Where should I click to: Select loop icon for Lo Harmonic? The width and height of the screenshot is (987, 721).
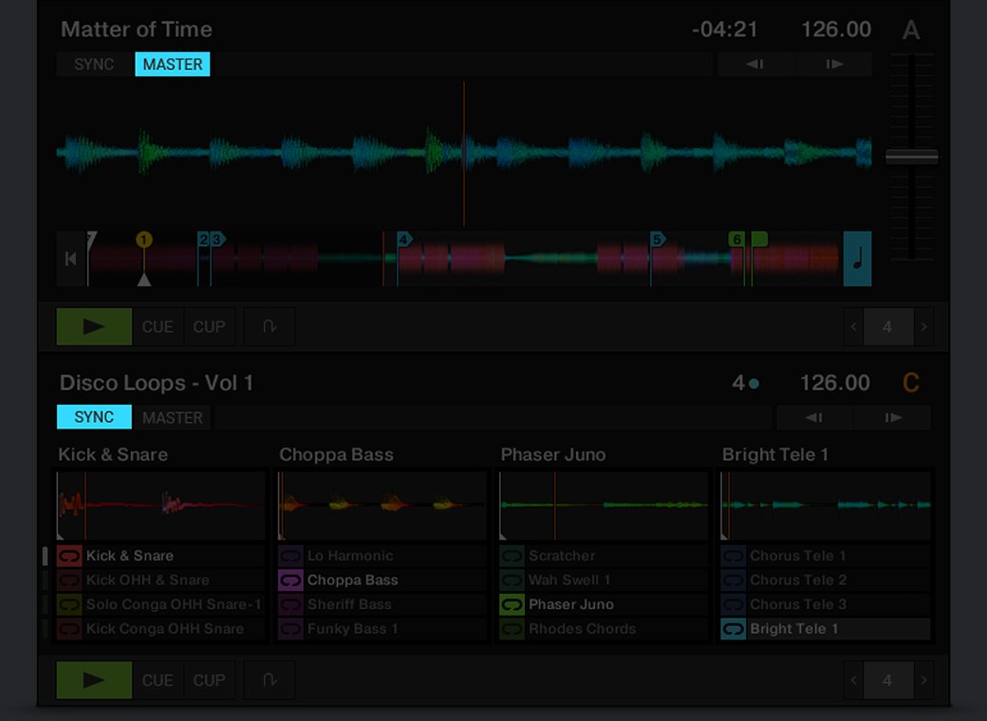click(290, 556)
